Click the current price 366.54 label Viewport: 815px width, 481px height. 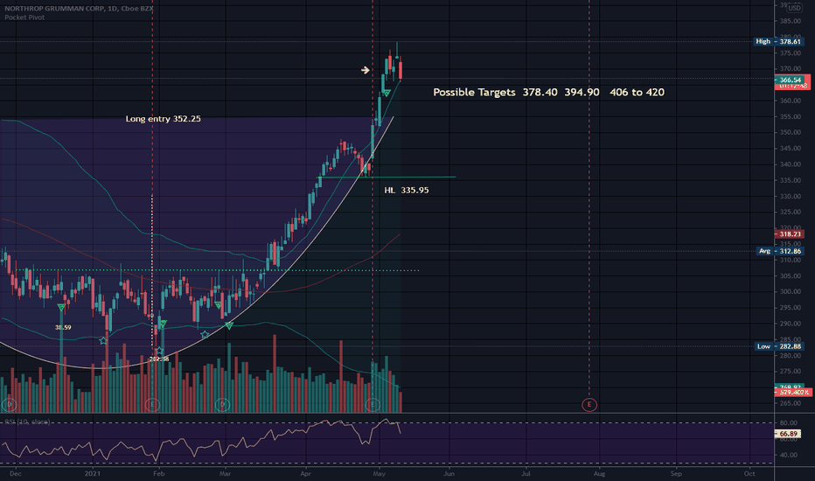tap(791, 80)
